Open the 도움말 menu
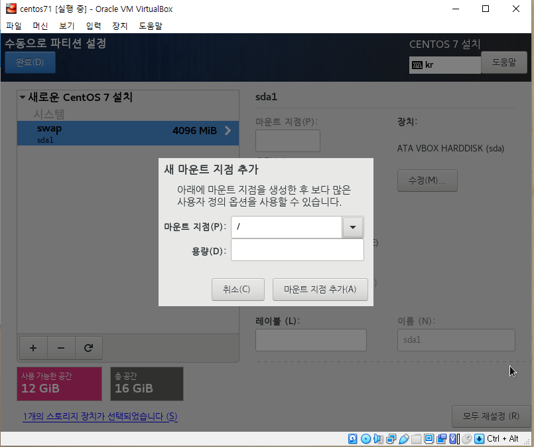Image resolution: width=534 pixels, height=447 pixels. pyautogui.click(x=151, y=26)
